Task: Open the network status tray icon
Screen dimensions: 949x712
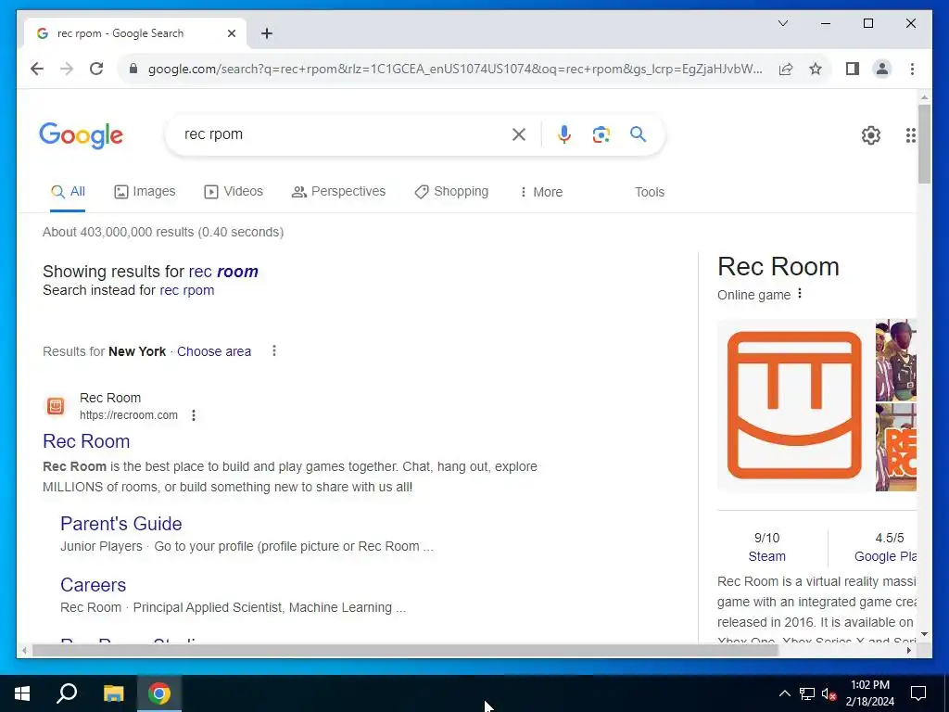Action: (807, 693)
